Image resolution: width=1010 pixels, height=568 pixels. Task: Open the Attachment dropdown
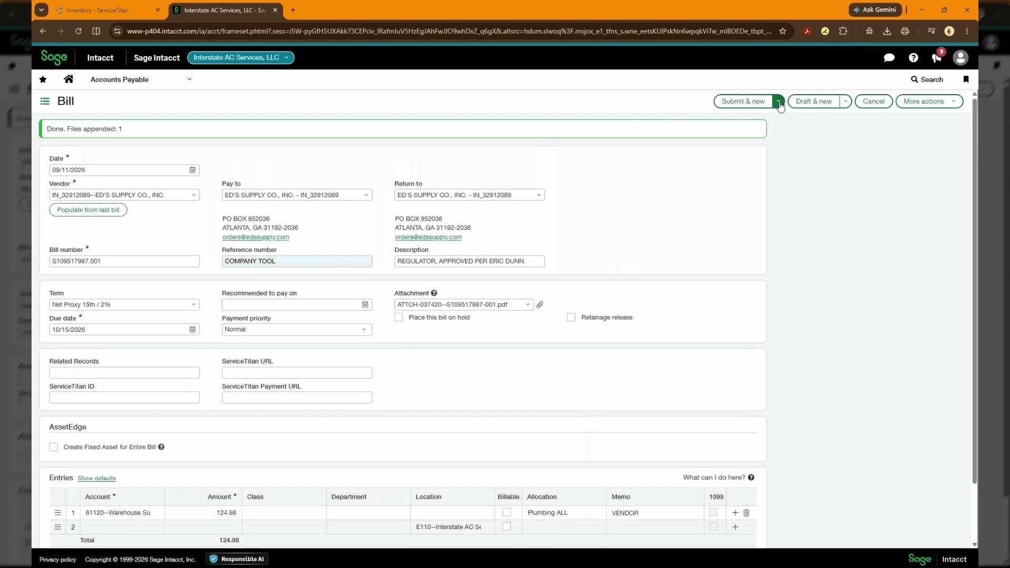(x=527, y=305)
